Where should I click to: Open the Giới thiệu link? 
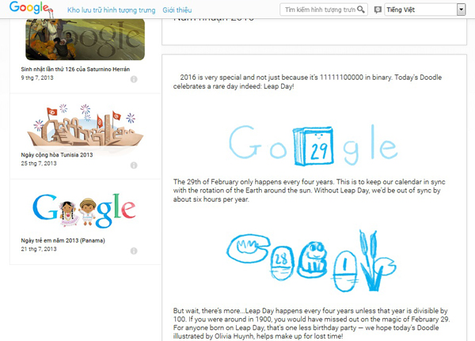click(x=177, y=10)
